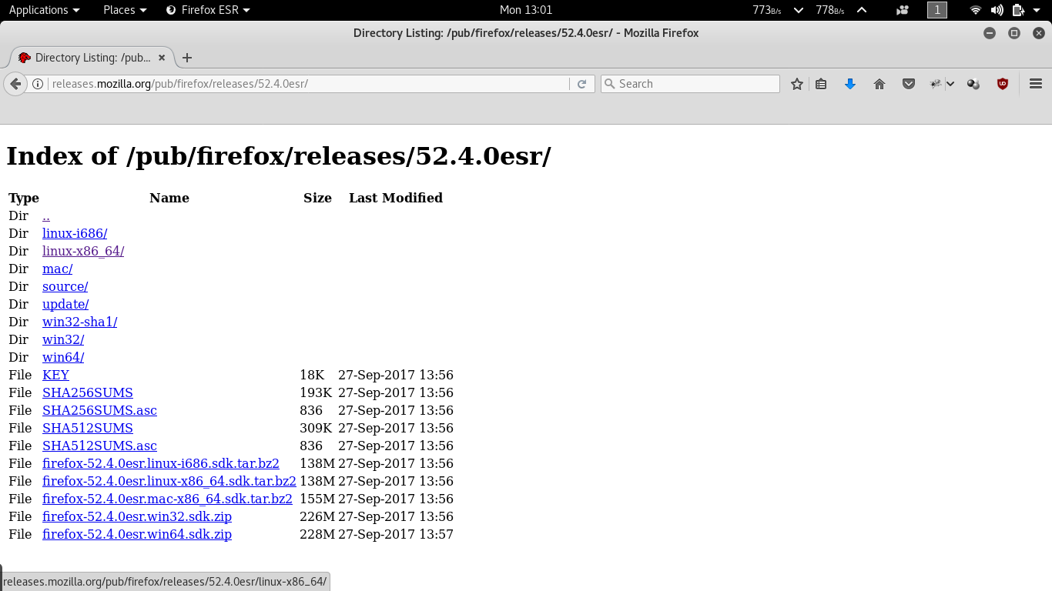Go to the Firefox home page icon
The height and width of the screenshot is (591, 1052).
(x=879, y=84)
